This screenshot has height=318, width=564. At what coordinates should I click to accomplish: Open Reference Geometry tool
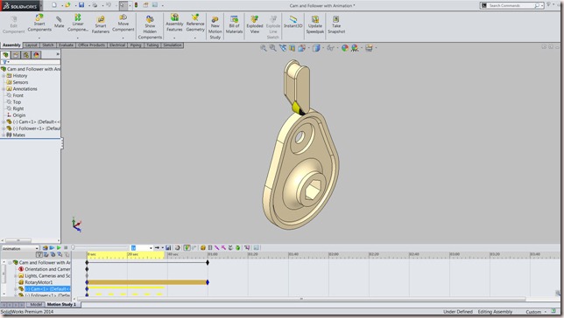[195, 23]
